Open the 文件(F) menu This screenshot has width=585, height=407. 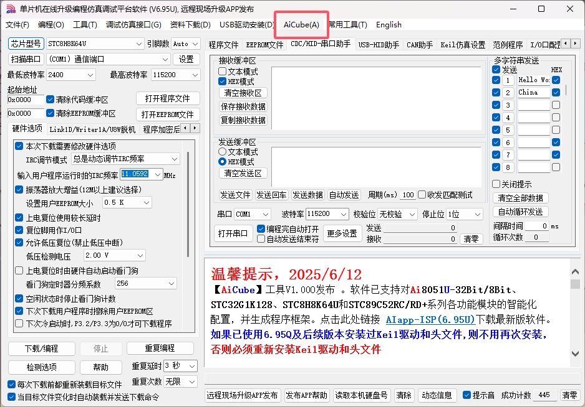pos(17,24)
